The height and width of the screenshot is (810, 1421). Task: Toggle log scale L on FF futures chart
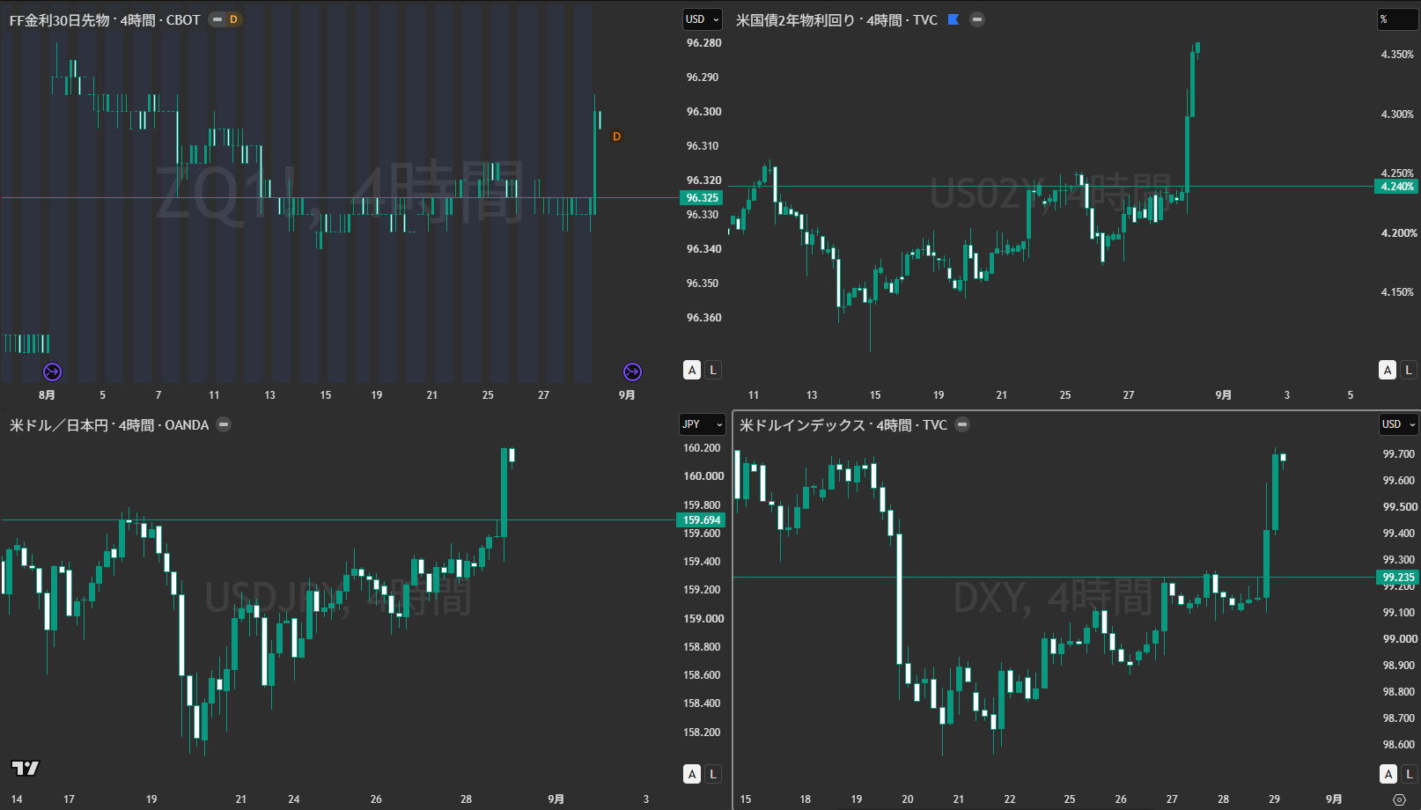pos(713,370)
